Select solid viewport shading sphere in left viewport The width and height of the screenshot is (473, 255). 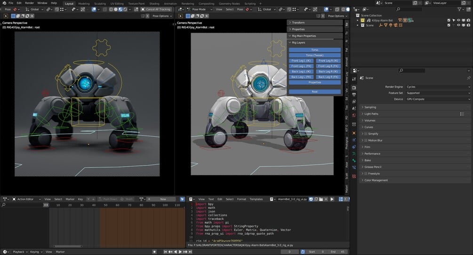coord(115,9)
